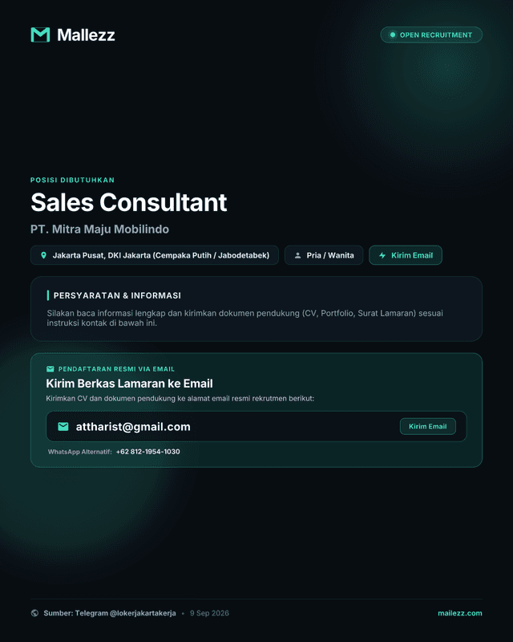This screenshot has height=642, width=513.
Task: Click the PT. Mitra Maju Mobilindo company name
Action: point(100,229)
